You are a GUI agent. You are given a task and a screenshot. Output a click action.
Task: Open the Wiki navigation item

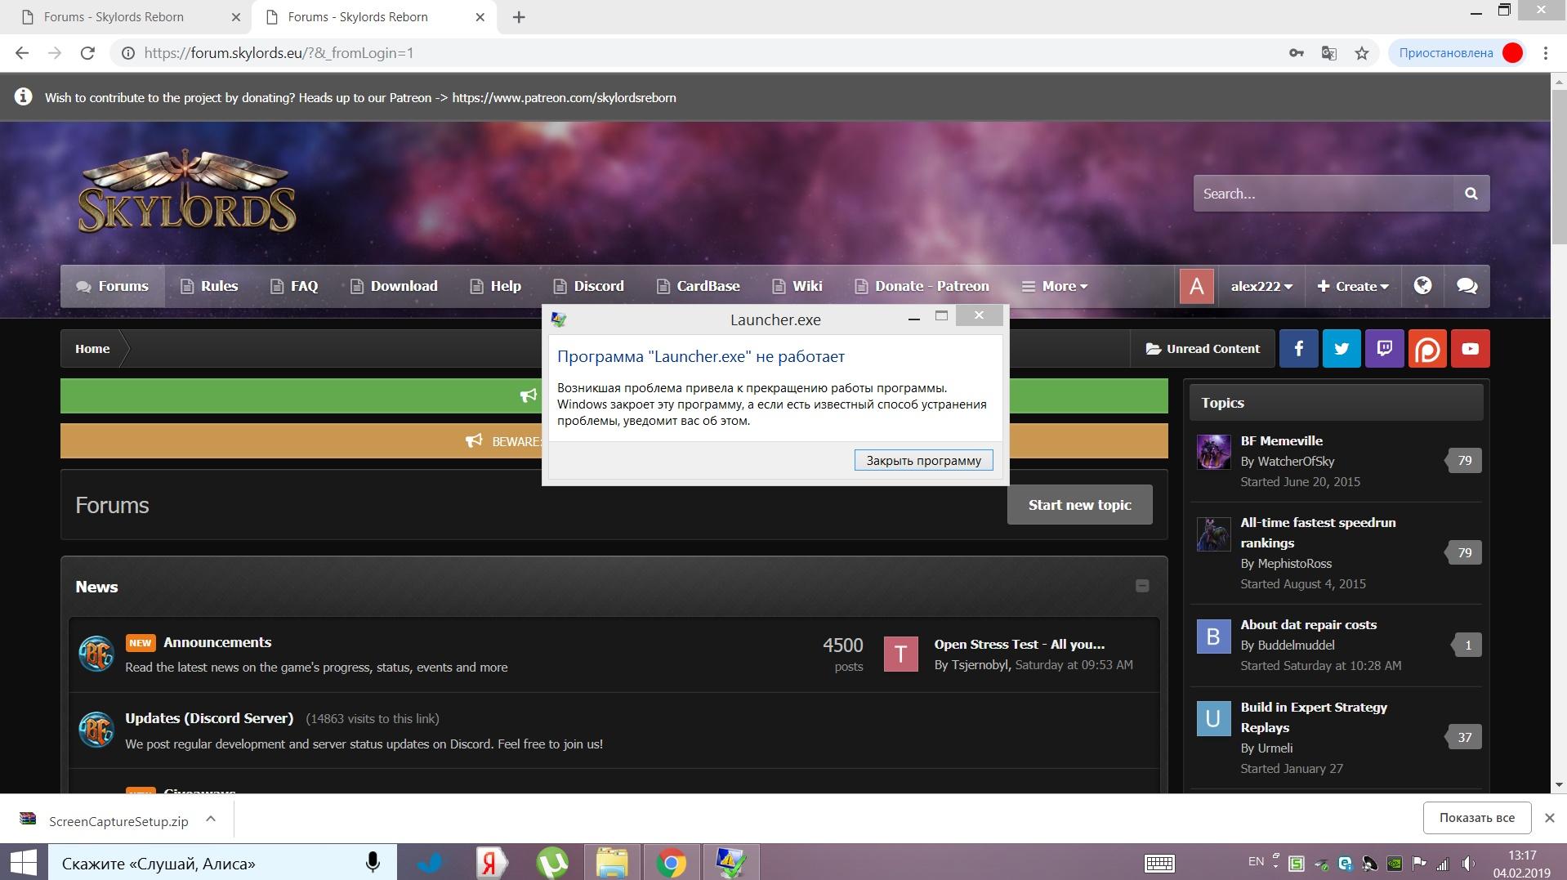click(797, 286)
